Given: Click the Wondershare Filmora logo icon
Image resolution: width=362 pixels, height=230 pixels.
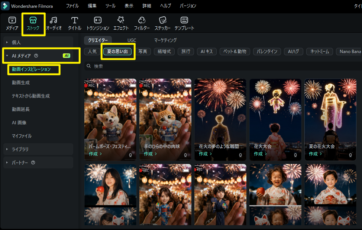Looking at the screenshot, I should coord(5,6).
